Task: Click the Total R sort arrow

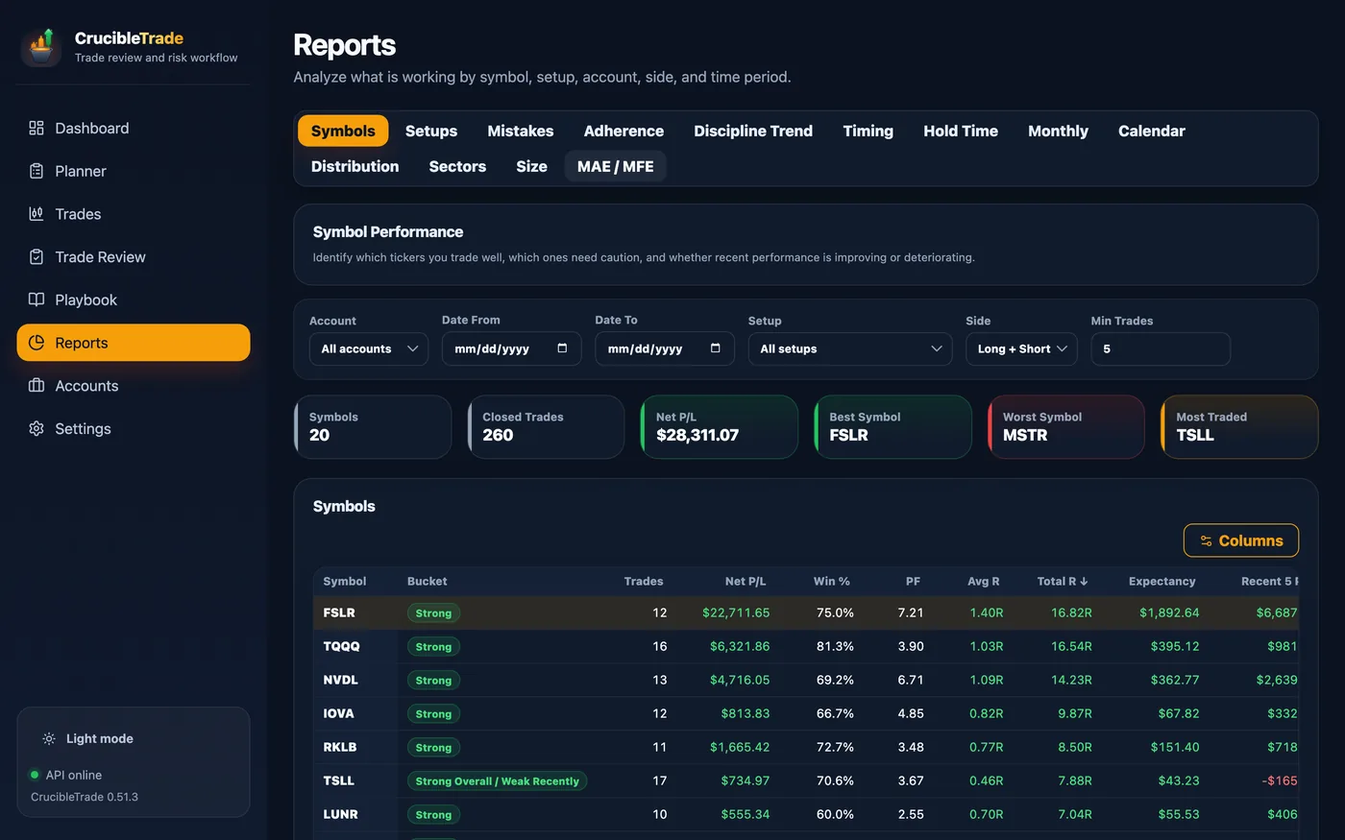Action: 1084,581
